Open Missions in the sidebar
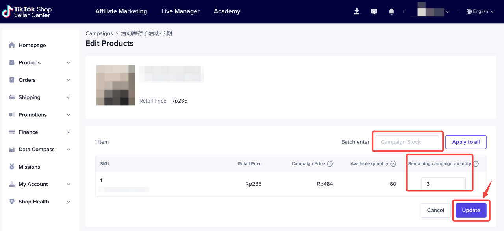Screen dimensions: 504x231 [29, 167]
